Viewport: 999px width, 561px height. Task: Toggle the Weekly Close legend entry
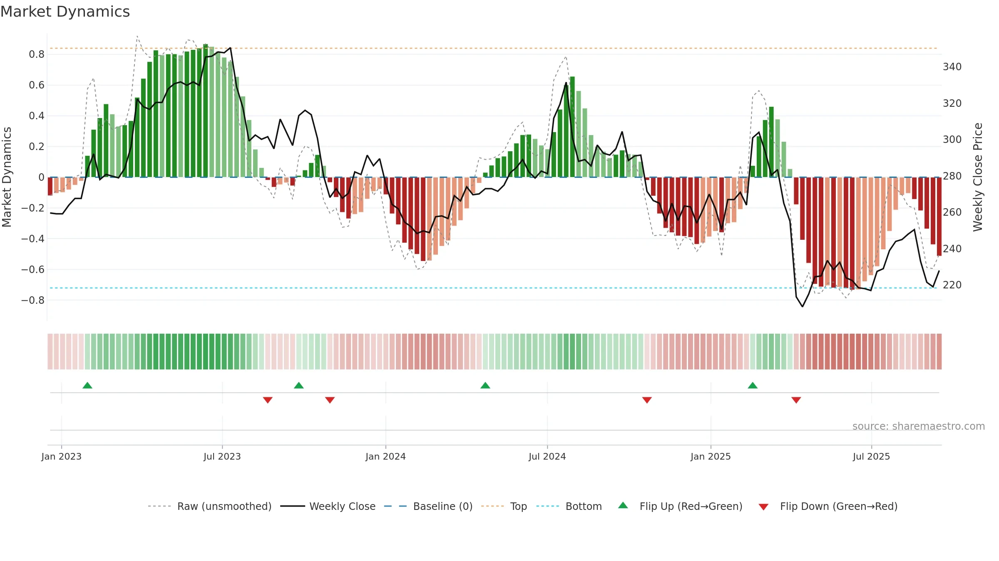pyautogui.click(x=328, y=506)
